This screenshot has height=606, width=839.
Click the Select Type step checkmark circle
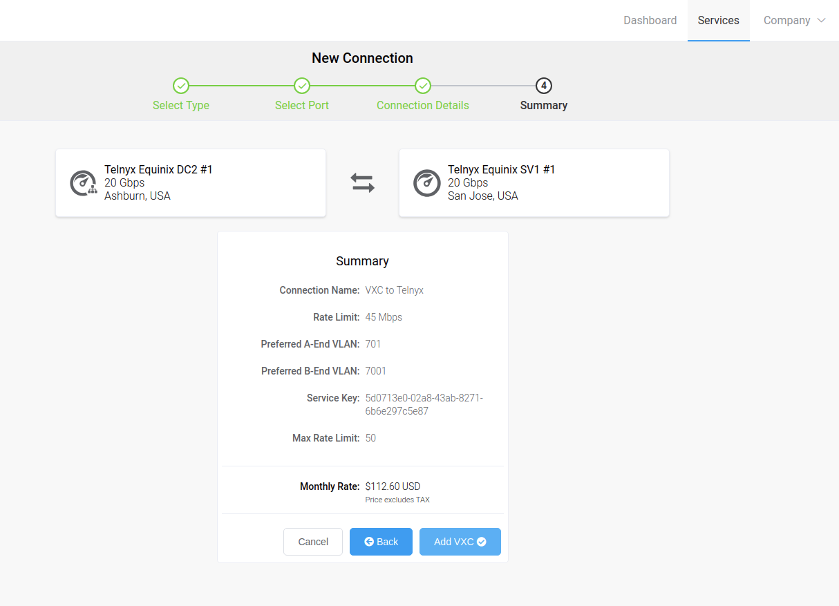pos(181,86)
